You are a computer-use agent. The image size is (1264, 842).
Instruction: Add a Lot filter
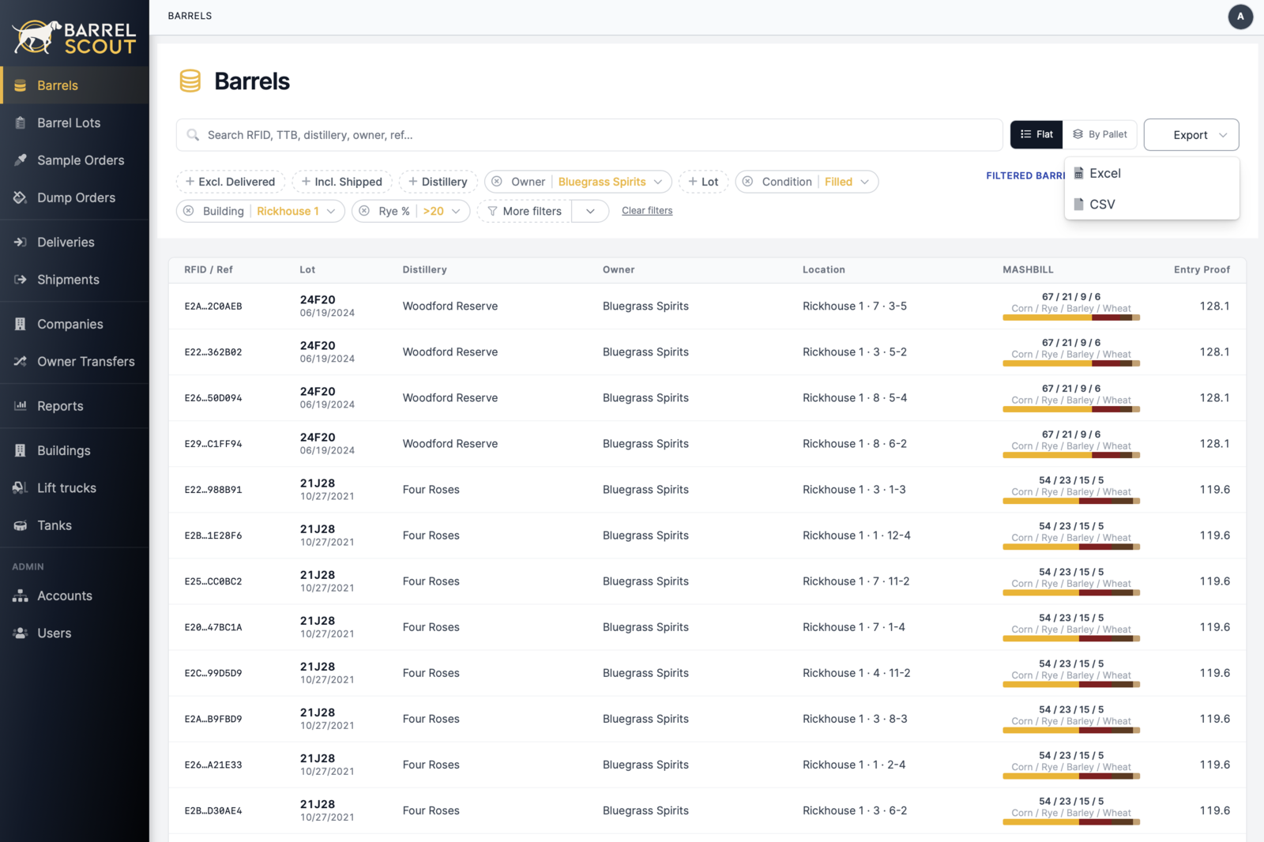point(703,182)
